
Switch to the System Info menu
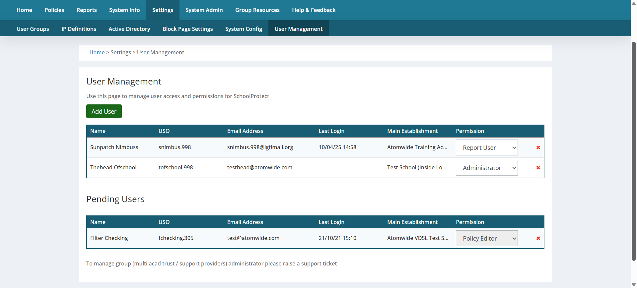point(124,10)
